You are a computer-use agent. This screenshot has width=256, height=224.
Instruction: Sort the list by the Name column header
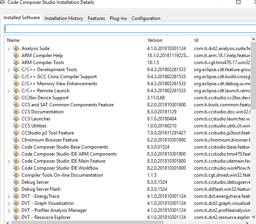(75, 40)
